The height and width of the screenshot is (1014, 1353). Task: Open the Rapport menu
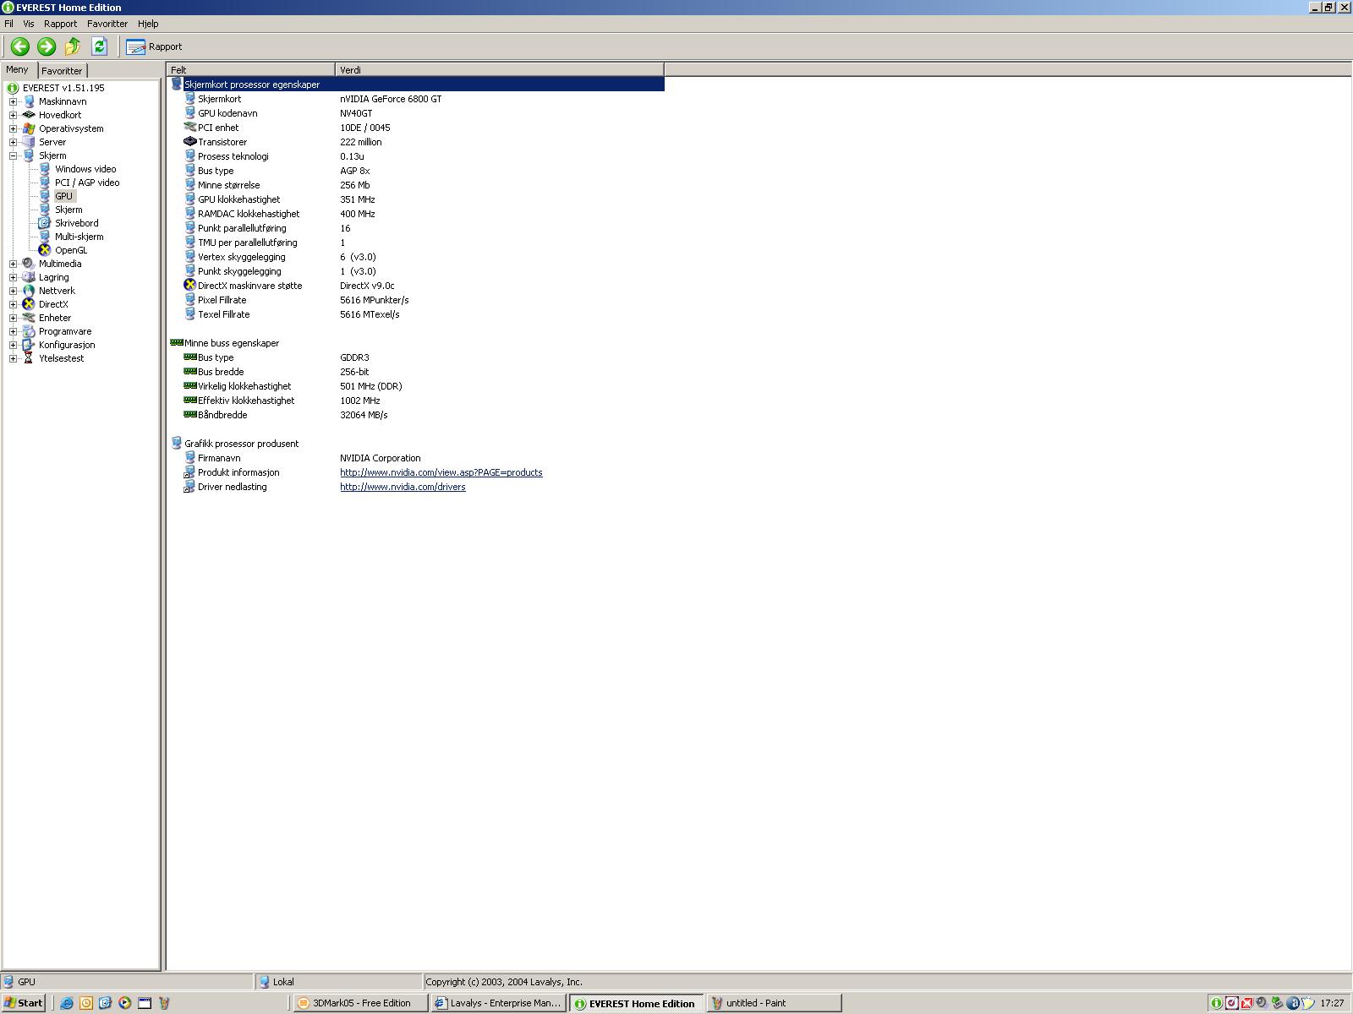coord(60,24)
